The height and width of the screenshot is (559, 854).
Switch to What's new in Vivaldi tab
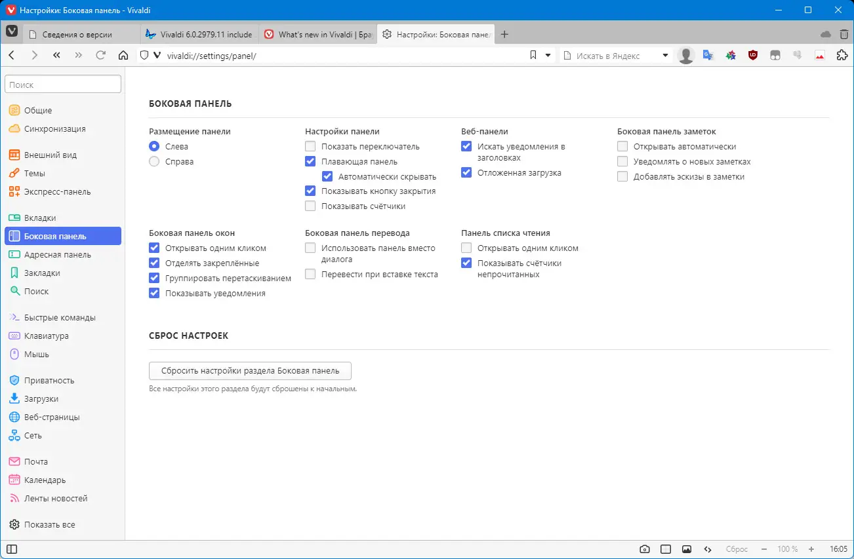pyautogui.click(x=318, y=35)
